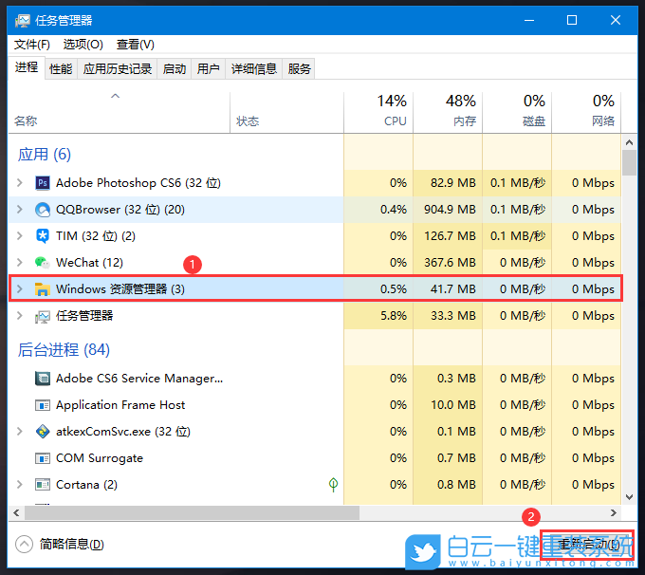This screenshot has width=645, height=575.
Task: Maximize the Task Manager window
Action: click(x=572, y=20)
